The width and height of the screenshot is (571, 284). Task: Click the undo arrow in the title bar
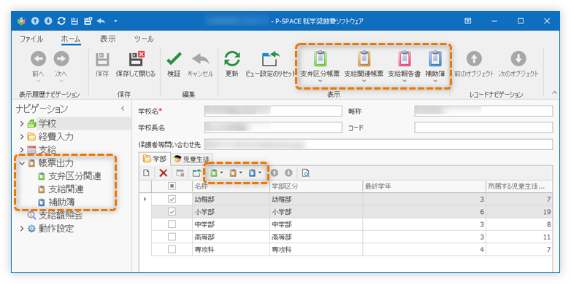pos(101,21)
